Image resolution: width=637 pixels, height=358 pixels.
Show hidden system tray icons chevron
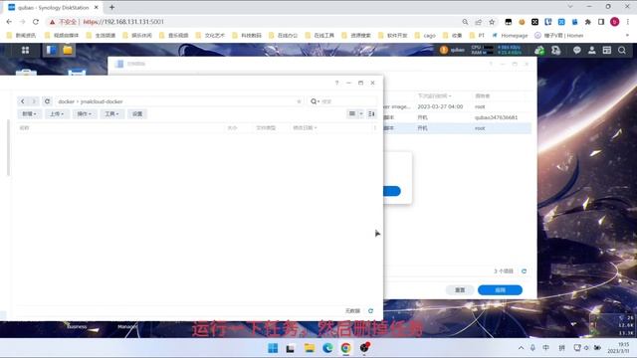point(521,348)
